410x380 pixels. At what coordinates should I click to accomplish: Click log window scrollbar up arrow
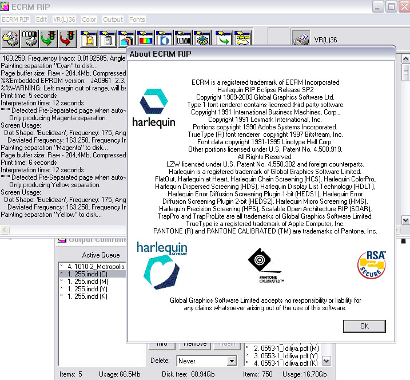(405, 58)
